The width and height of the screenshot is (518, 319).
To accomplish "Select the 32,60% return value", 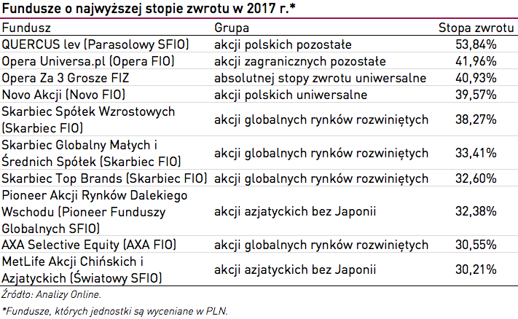I will [476, 178].
